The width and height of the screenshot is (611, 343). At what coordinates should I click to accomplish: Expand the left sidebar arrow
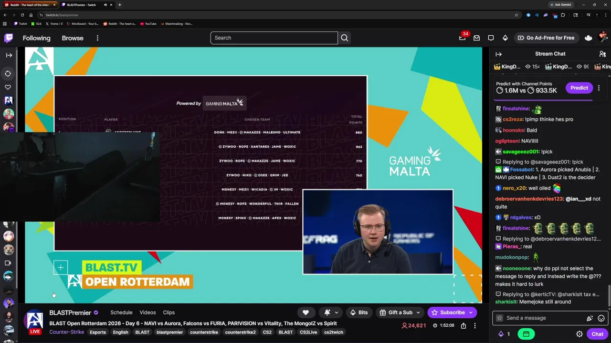pyautogui.click(x=9, y=55)
